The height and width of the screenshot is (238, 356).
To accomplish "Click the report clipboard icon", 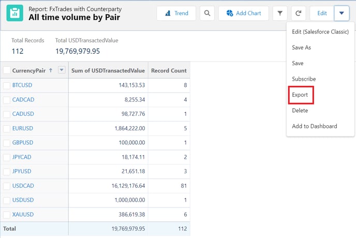I will [14, 13].
